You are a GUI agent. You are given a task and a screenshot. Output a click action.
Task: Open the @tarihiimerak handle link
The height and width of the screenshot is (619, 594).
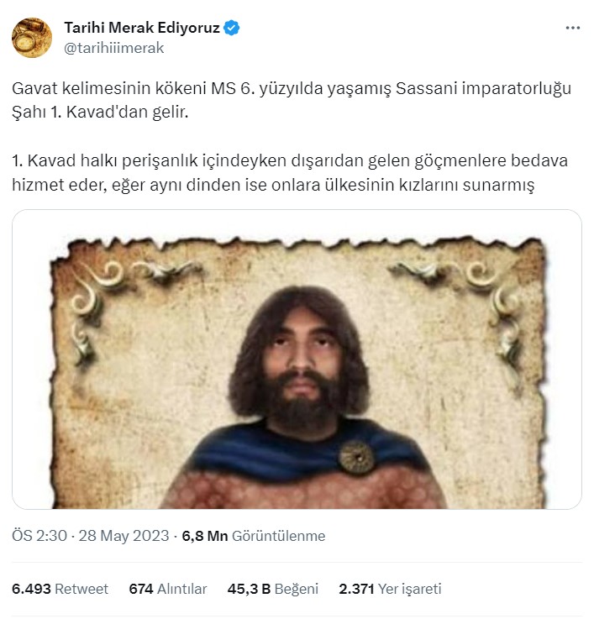(x=114, y=48)
